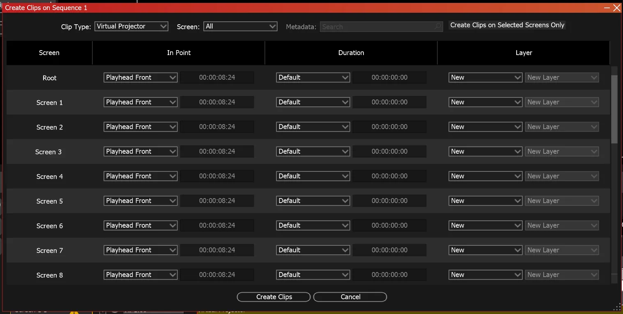Expand the Duration dropdown for Screen 1
The width and height of the screenshot is (623, 314).
[313, 102]
